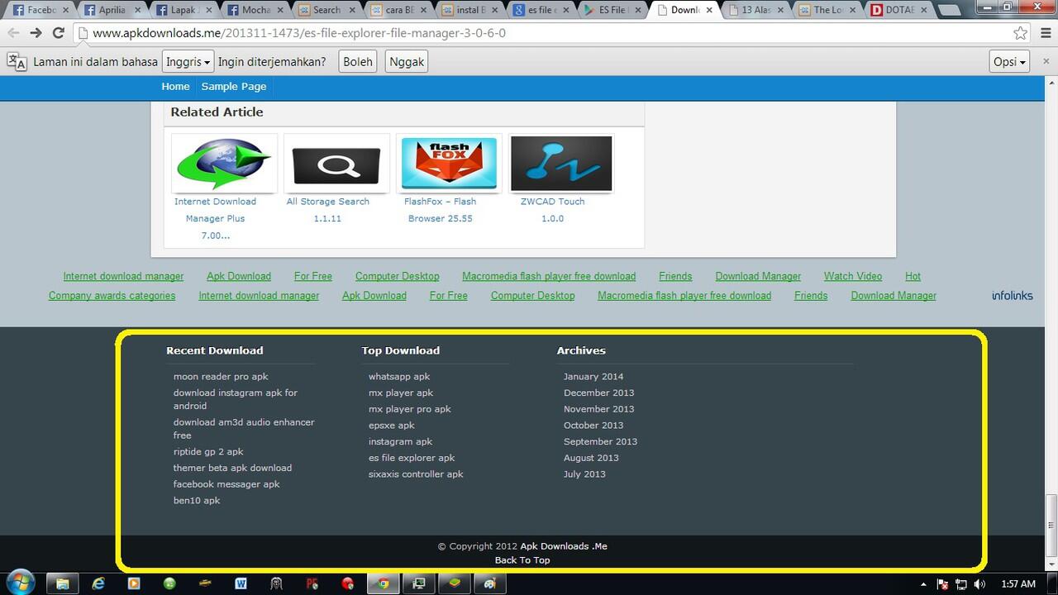
Task: Open 'whatsapp apk' top download
Action: click(x=399, y=376)
